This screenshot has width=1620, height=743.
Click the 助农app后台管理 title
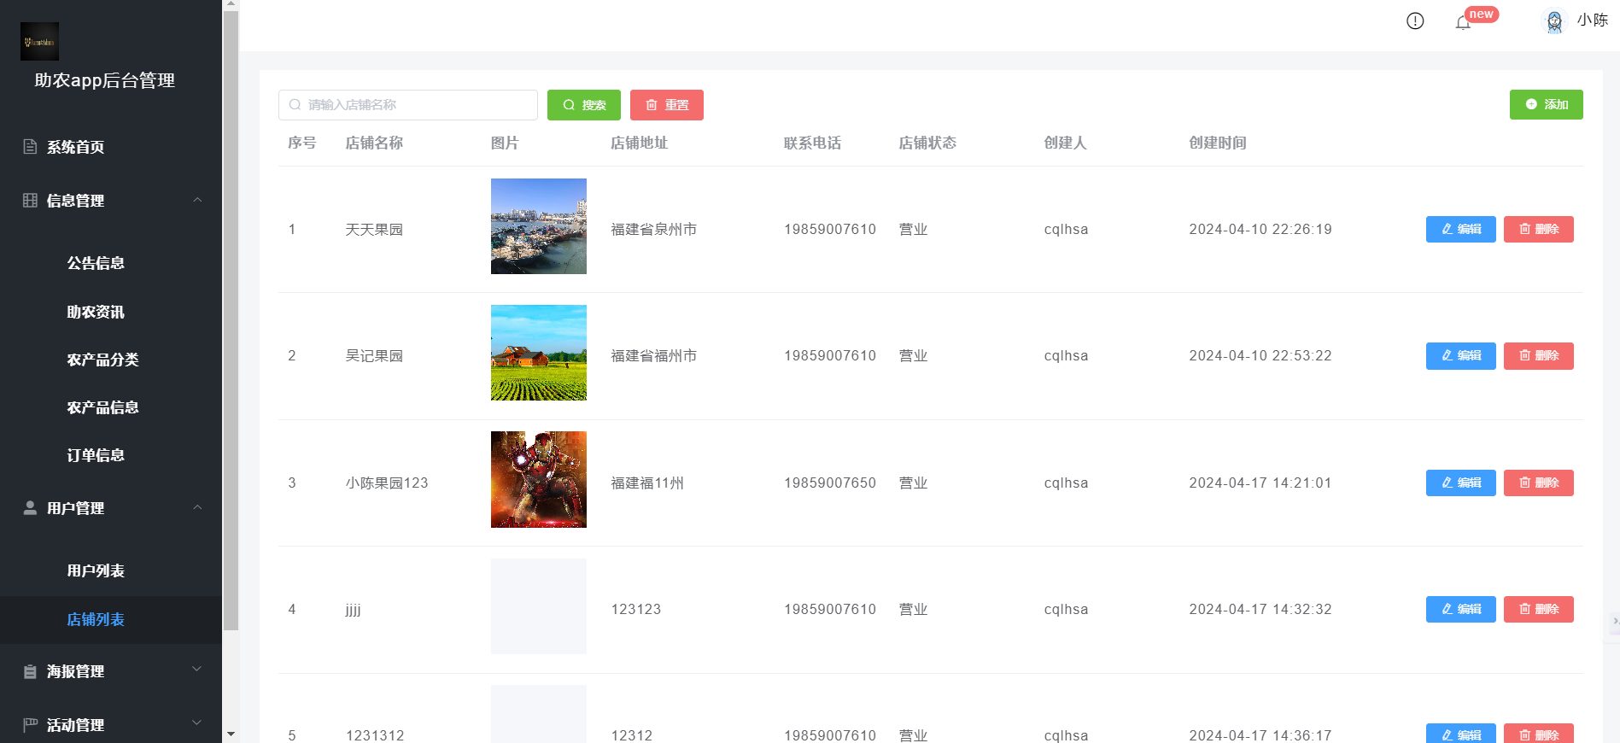pos(104,80)
